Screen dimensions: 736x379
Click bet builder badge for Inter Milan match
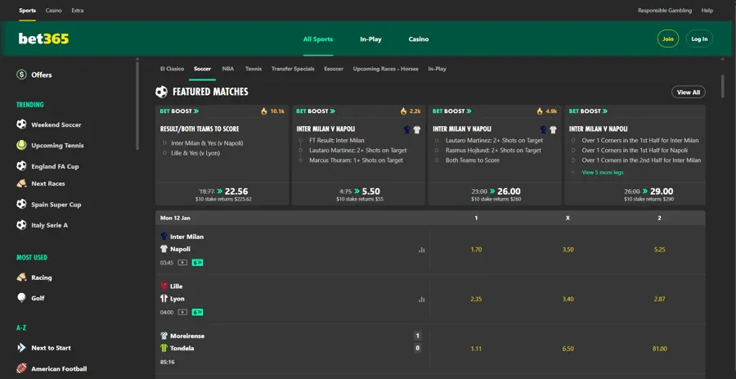pyautogui.click(x=197, y=263)
